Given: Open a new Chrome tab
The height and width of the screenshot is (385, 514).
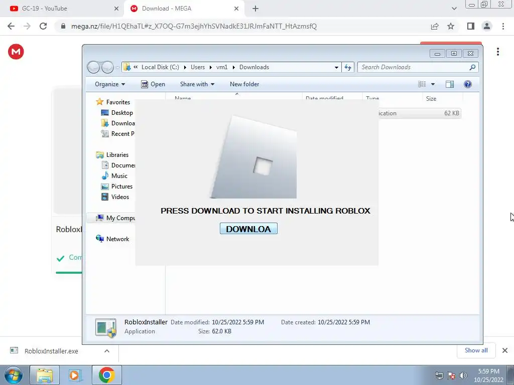Looking at the screenshot, I should (x=255, y=9).
